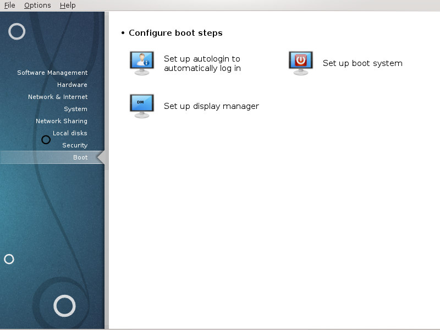Switch to Local disks category

pyautogui.click(x=70, y=133)
